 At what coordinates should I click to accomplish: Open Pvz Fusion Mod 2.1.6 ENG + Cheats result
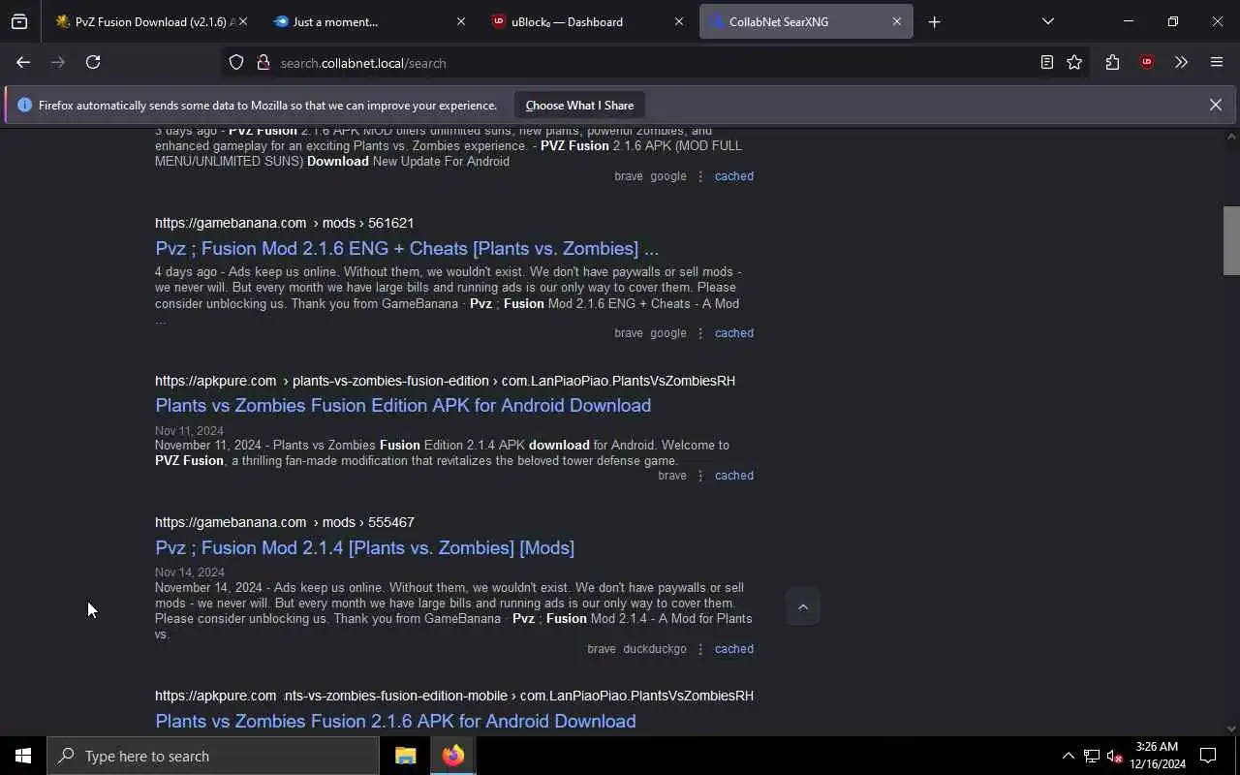pyautogui.click(x=407, y=248)
